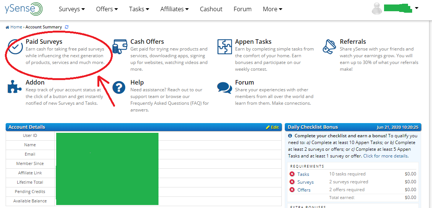432x208 pixels.
Task: Go to Home via breadcrumb link
Action: click(x=16, y=27)
